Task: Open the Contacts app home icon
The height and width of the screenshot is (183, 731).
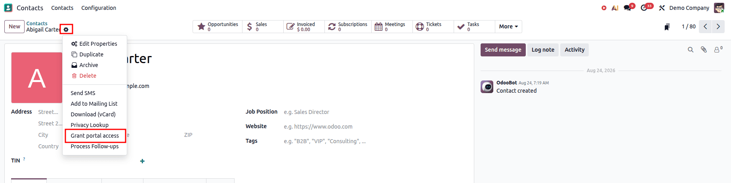Action: tap(8, 8)
